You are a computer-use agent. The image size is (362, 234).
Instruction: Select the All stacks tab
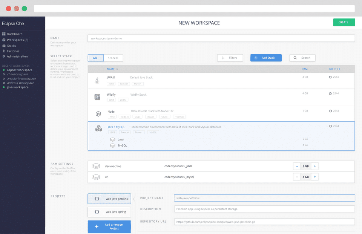point(95,58)
